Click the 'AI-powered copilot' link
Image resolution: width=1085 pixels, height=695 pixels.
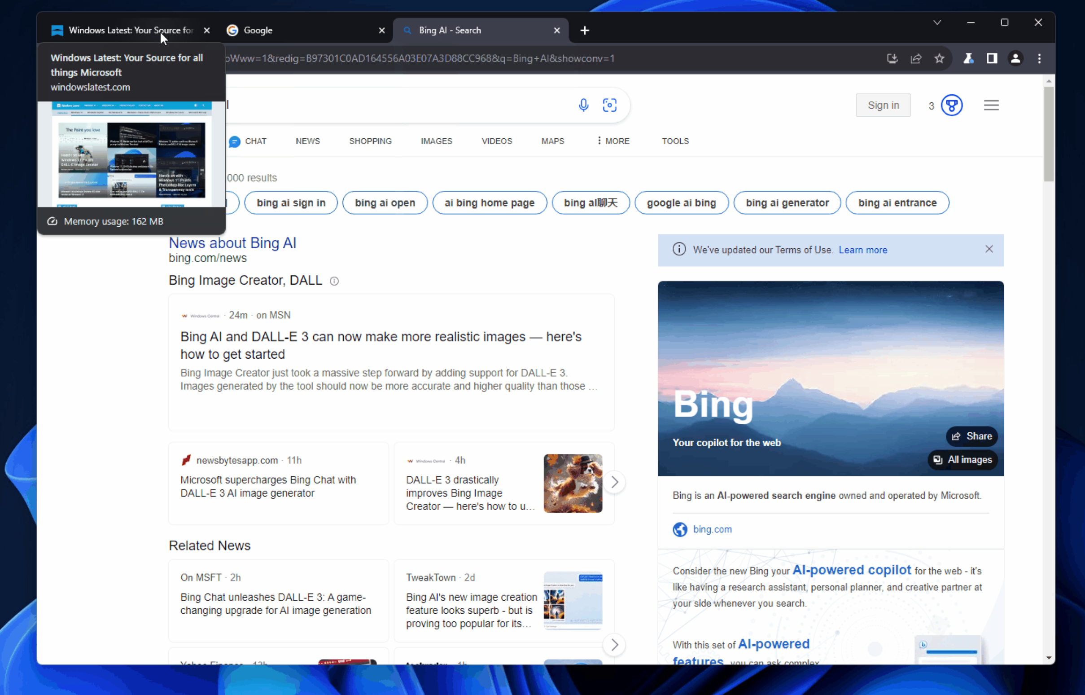(x=851, y=570)
